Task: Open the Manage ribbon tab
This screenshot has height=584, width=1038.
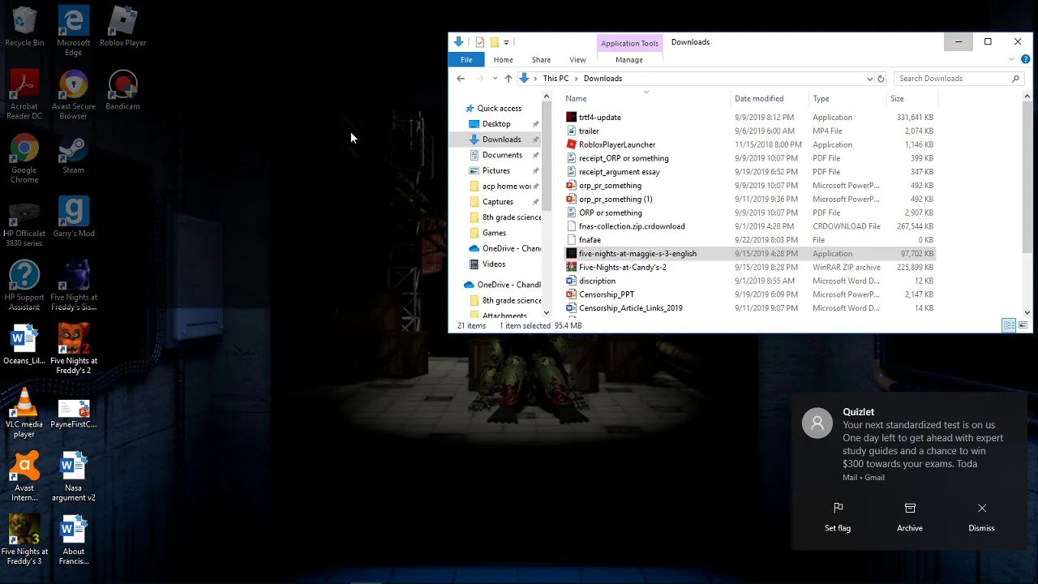Action: [629, 59]
